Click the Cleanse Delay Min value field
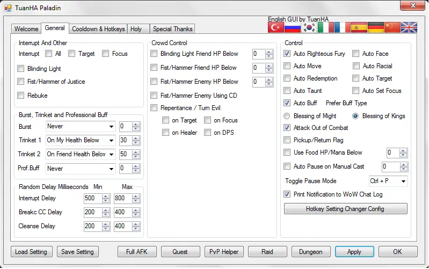The width and height of the screenshot is (429, 269). pos(92,226)
